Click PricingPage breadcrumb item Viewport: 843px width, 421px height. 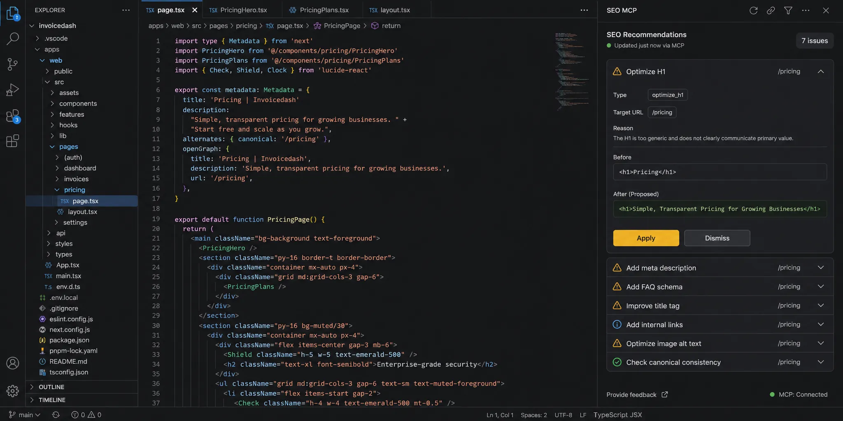tap(337, 25)
